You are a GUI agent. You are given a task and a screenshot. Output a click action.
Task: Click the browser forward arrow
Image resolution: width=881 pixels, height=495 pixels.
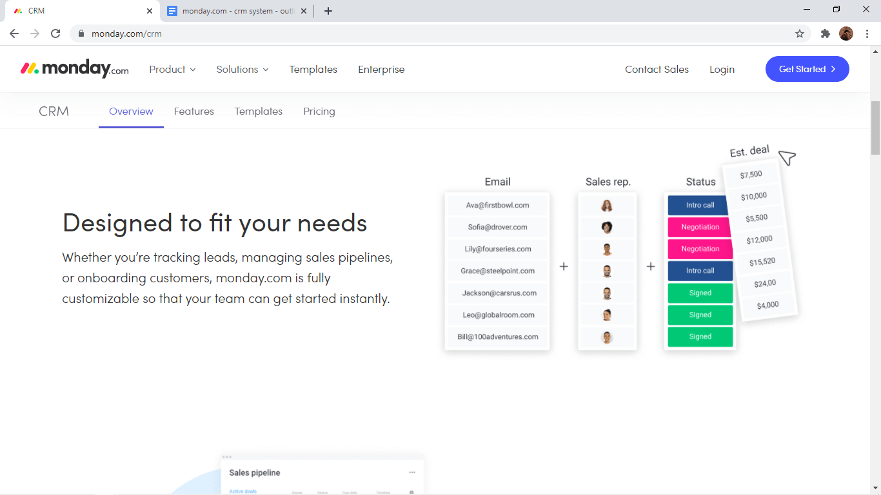tap(35, 34)
